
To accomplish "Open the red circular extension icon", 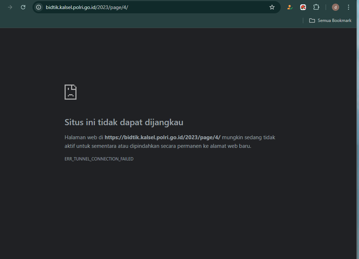I will (303, 7).
